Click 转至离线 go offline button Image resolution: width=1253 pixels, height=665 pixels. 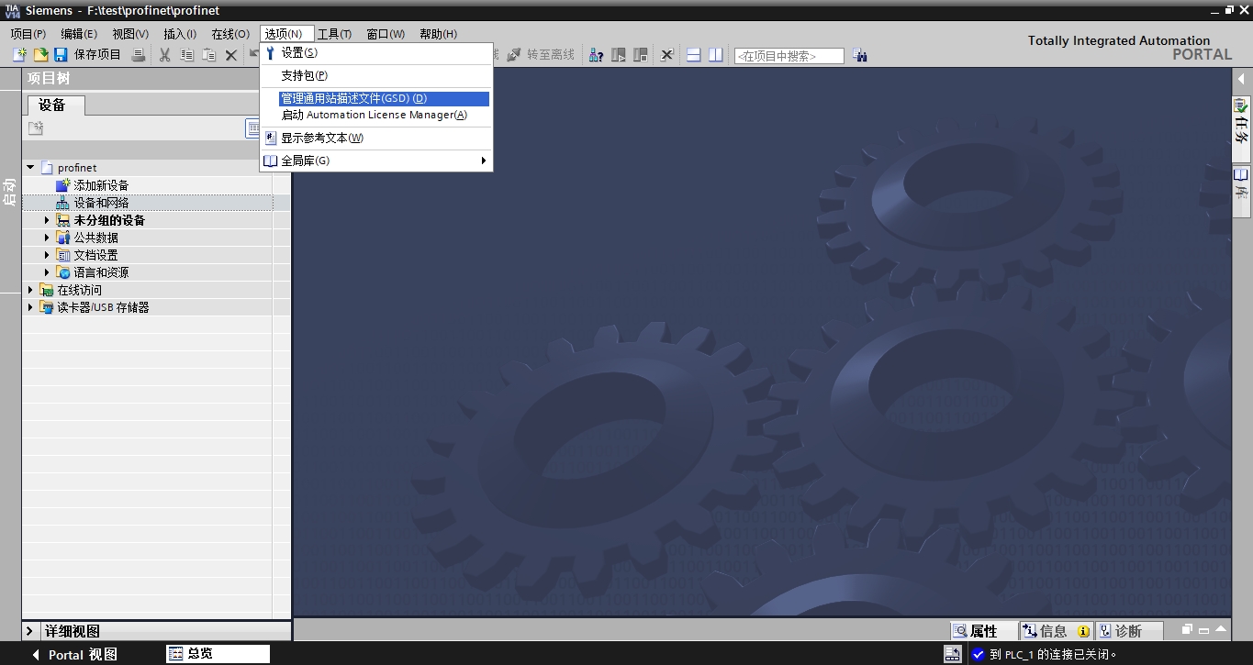click(541, 55)
